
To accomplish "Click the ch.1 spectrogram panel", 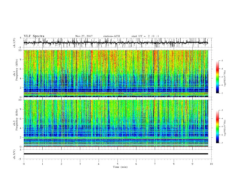I will (116, 73).
